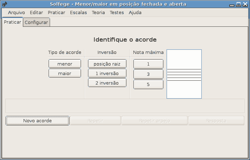Open the Teoria menu
Screen dimensions: 250x160
(x=98, y=12)
